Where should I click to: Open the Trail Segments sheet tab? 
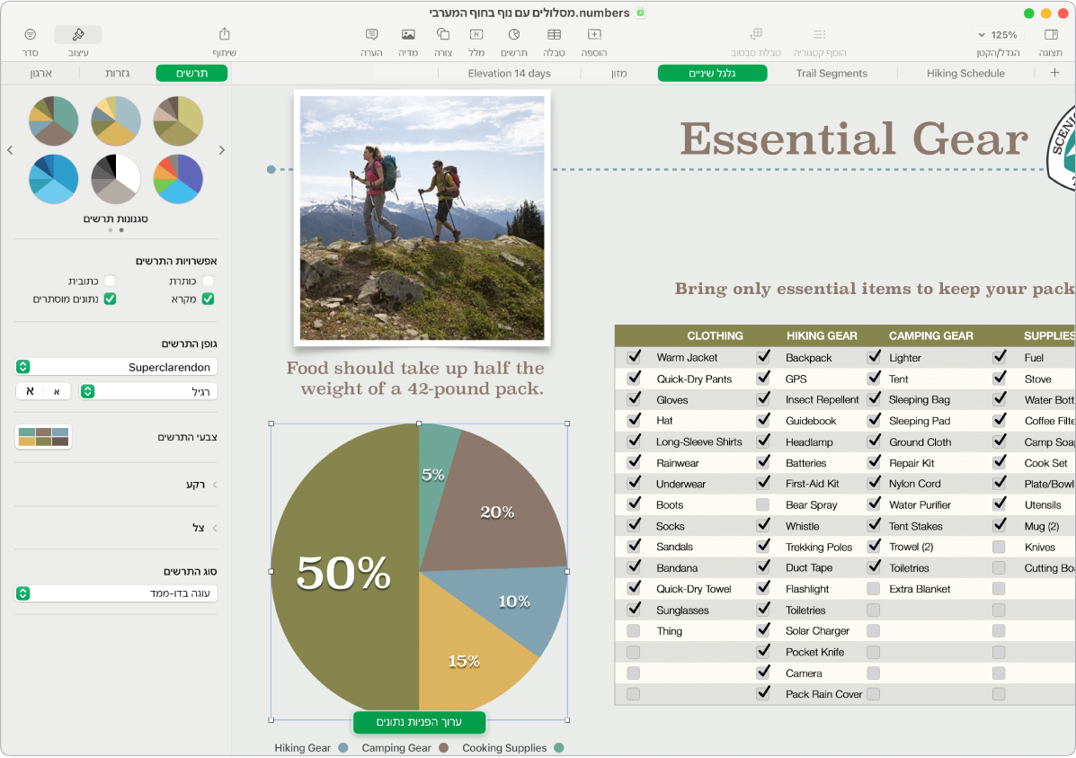tap(831, 73)
